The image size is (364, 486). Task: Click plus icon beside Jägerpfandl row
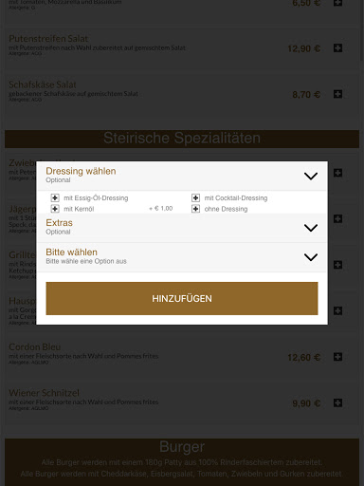click(337, 218)
